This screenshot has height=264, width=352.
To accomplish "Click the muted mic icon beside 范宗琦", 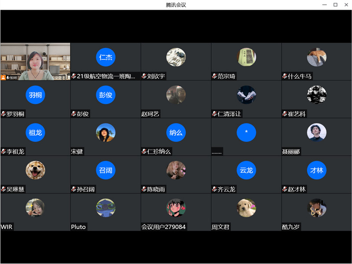I will [214, 77].
